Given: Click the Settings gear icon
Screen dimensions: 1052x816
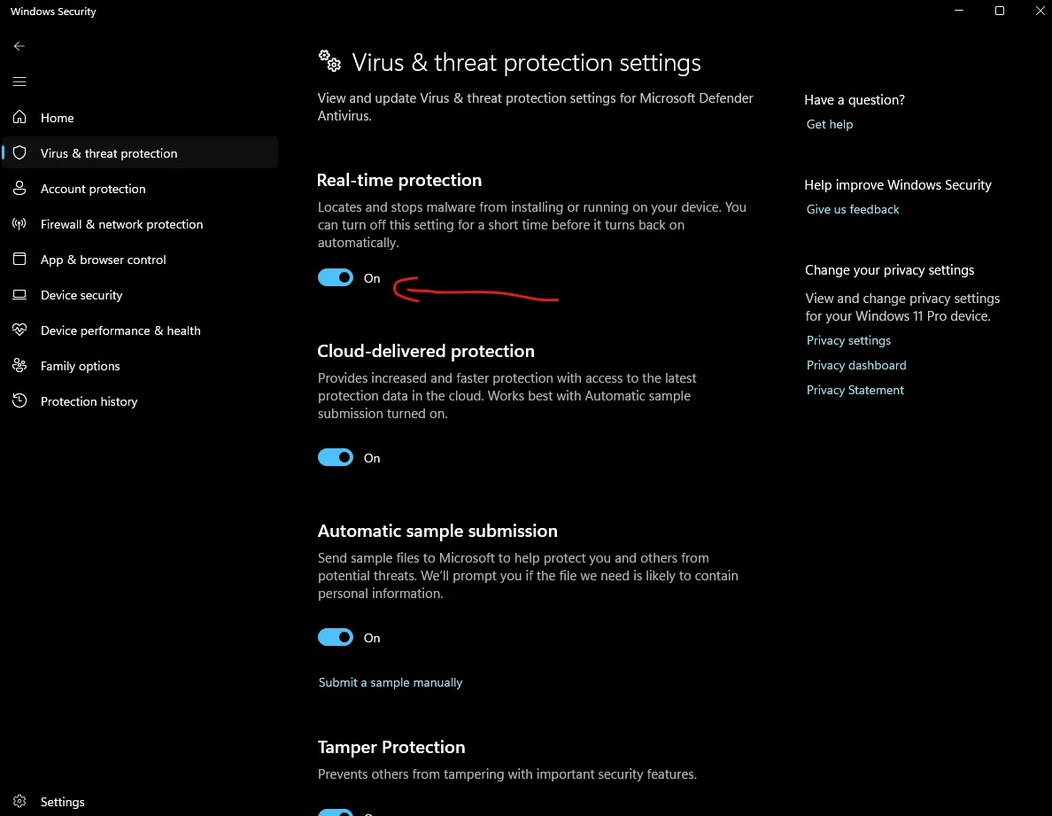Looking at the screenshot, I should 19,802.
